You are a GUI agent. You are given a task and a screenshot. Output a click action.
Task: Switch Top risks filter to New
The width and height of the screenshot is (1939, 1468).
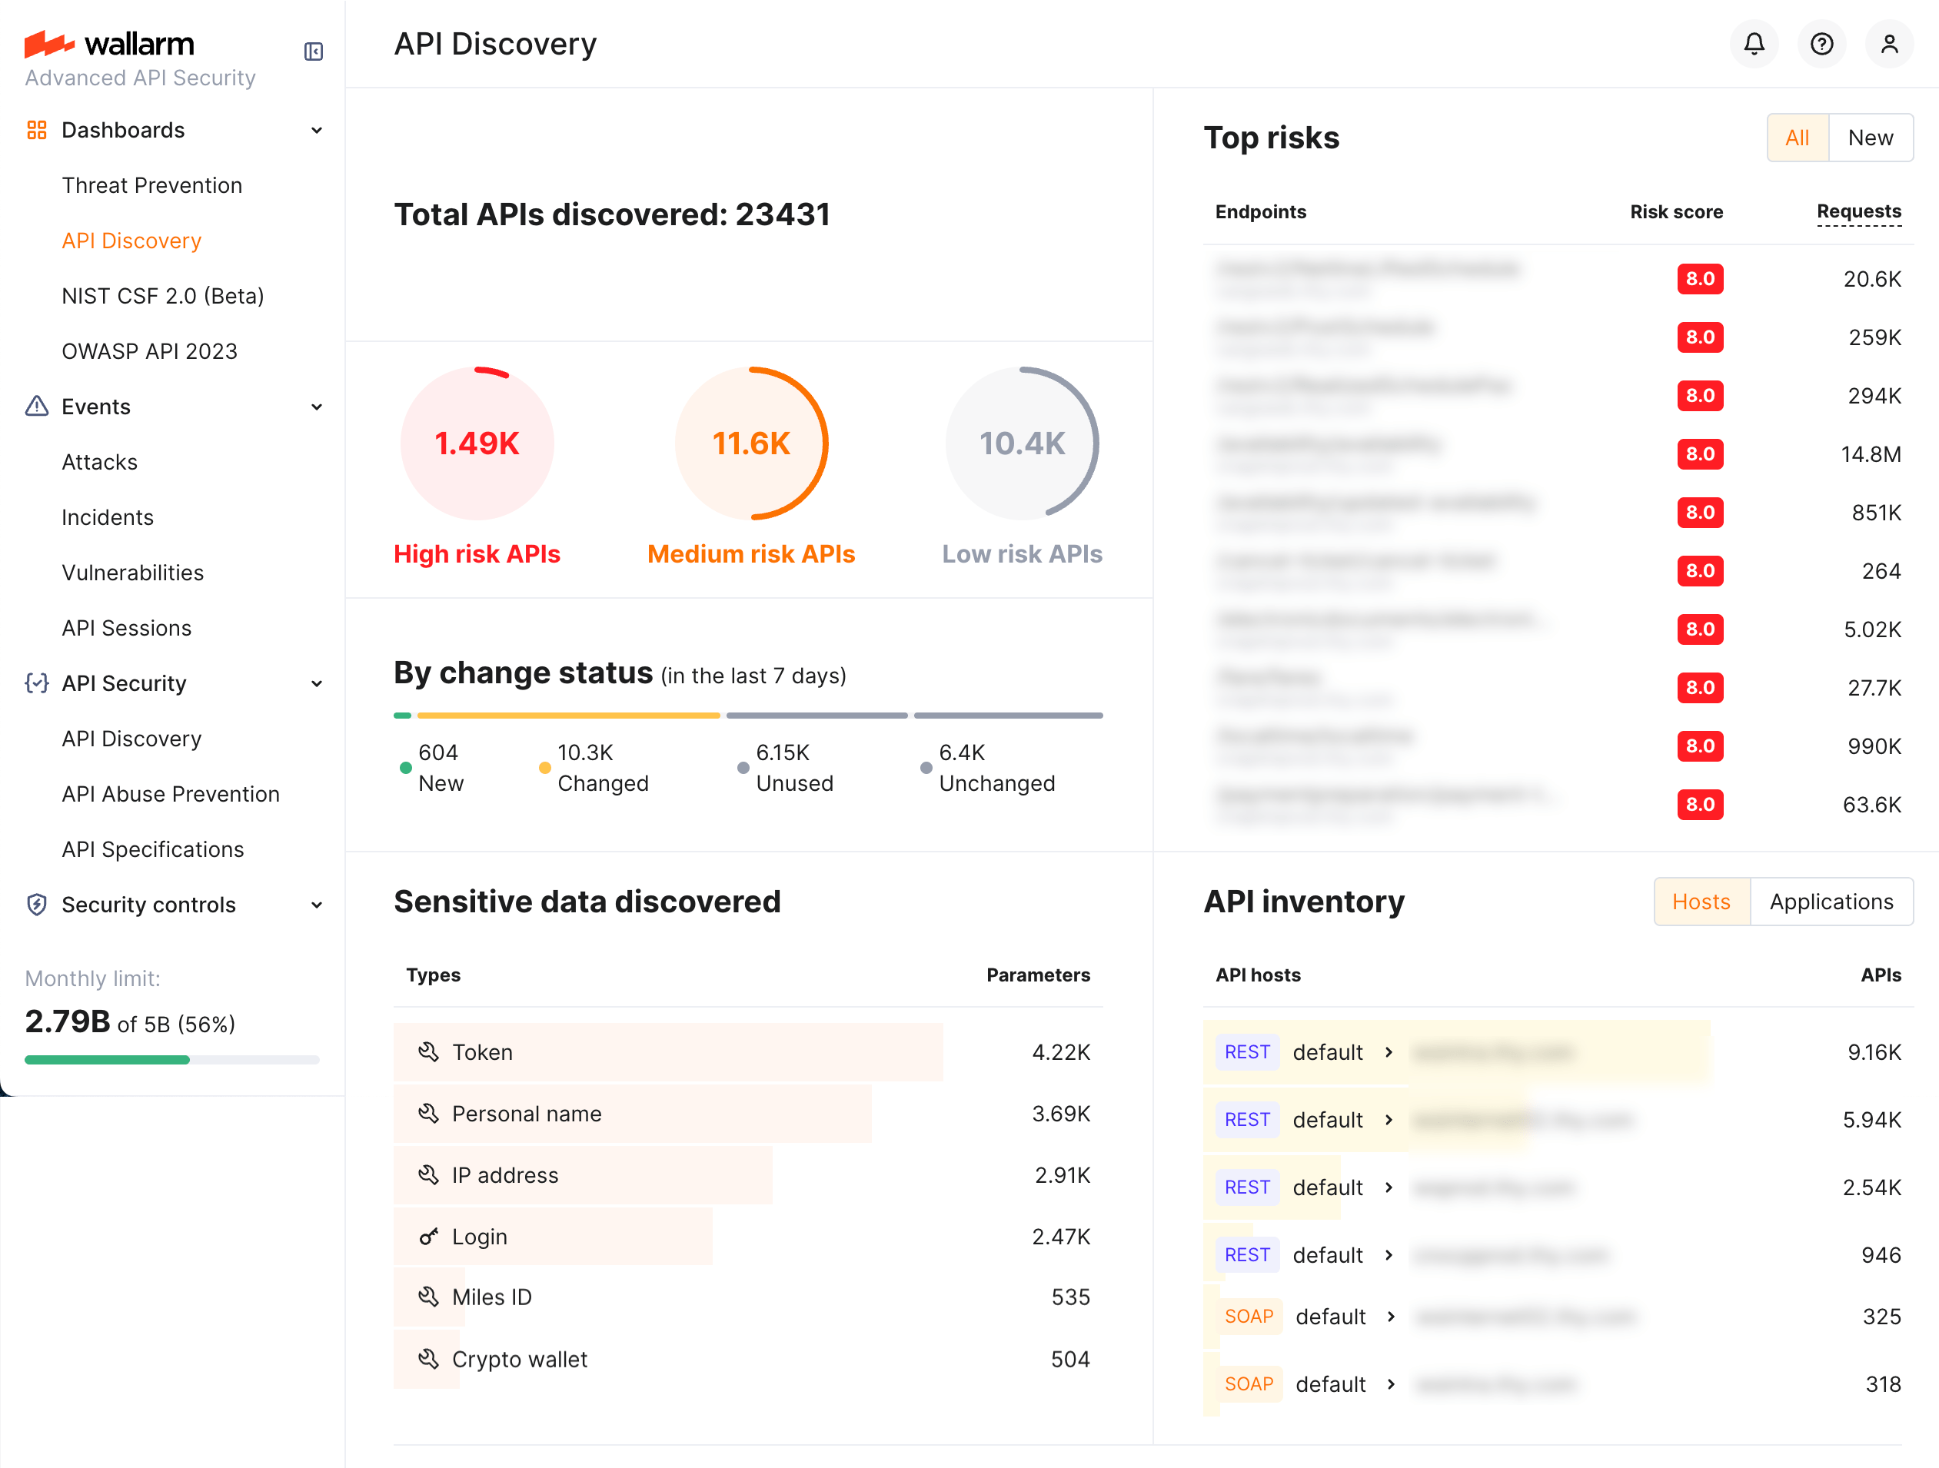pos(1870,138)
